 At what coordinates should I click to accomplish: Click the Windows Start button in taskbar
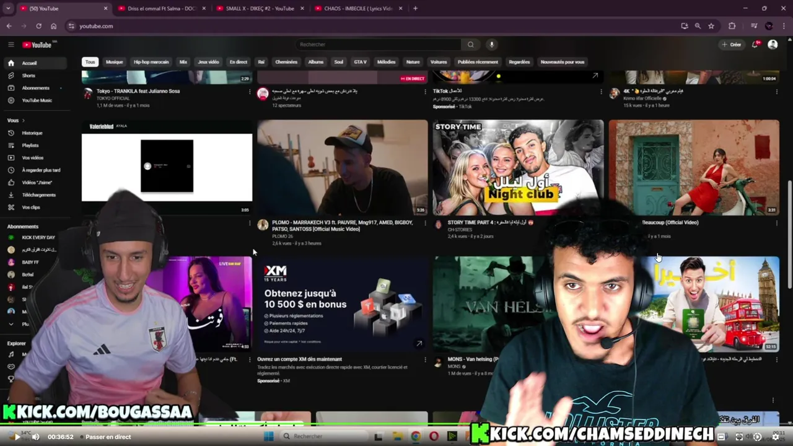268,436
